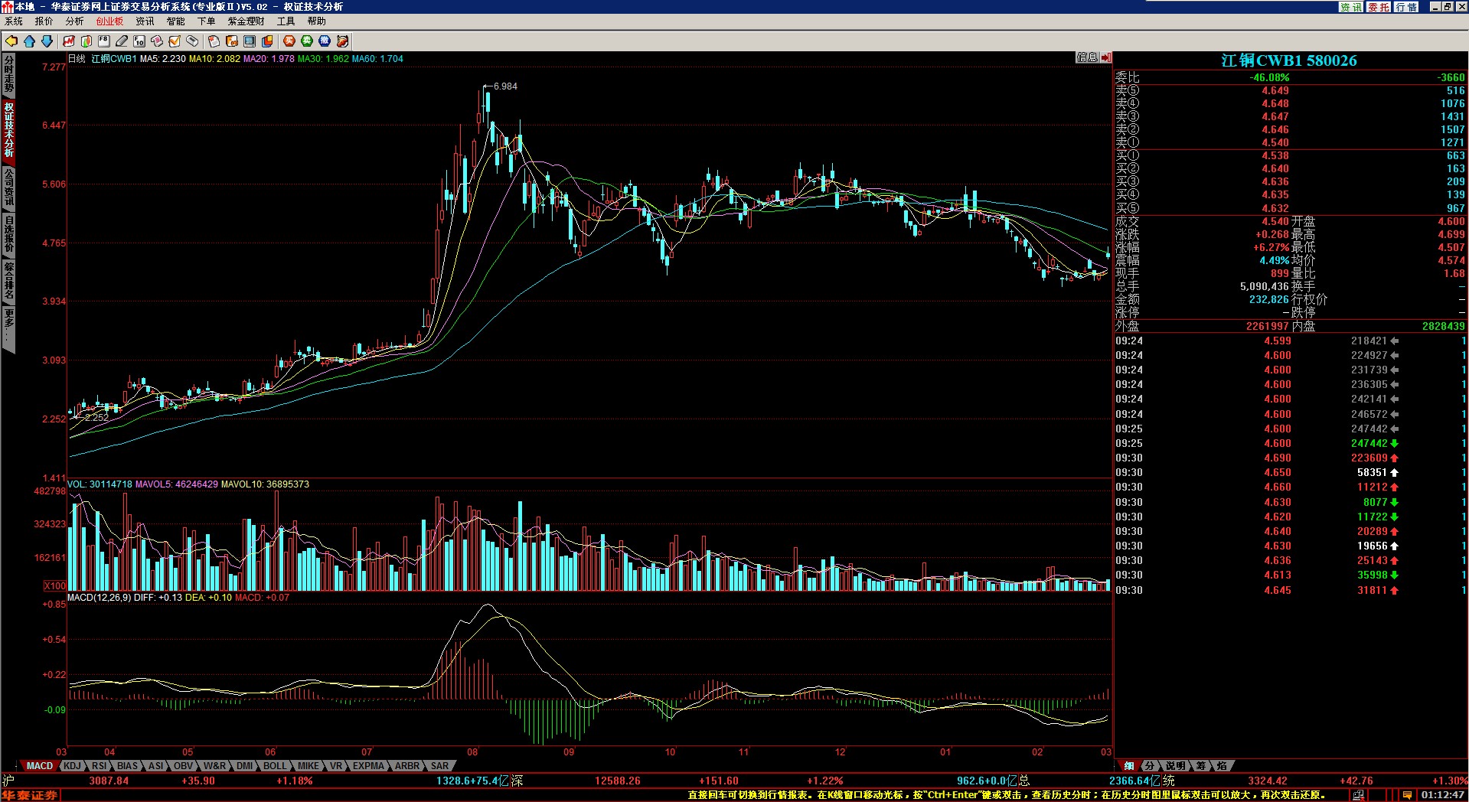Switch to the KDJ indicator tab
The image size is (1469, 802).
pyautogui.click(x=72, y=766)
